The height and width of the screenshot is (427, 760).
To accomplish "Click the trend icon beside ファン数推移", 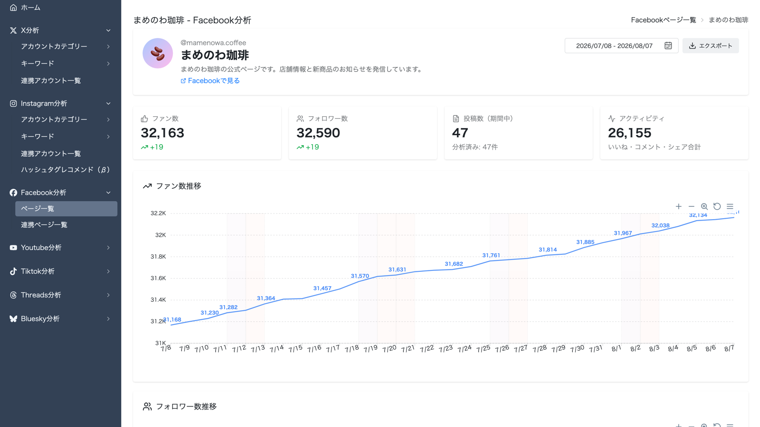I will tap(147, 186).
